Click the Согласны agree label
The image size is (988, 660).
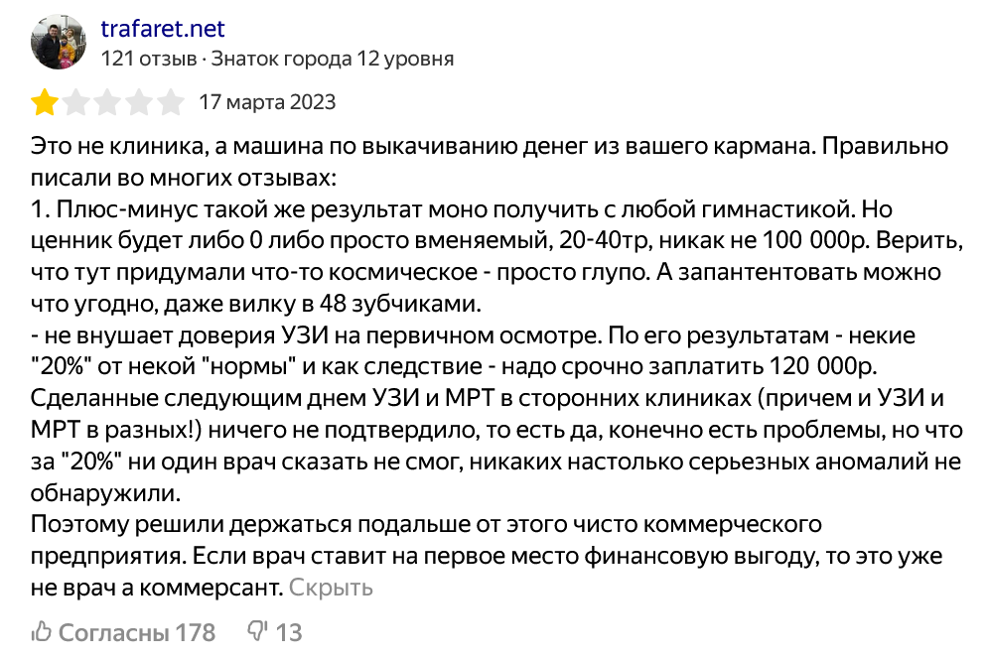113,632
